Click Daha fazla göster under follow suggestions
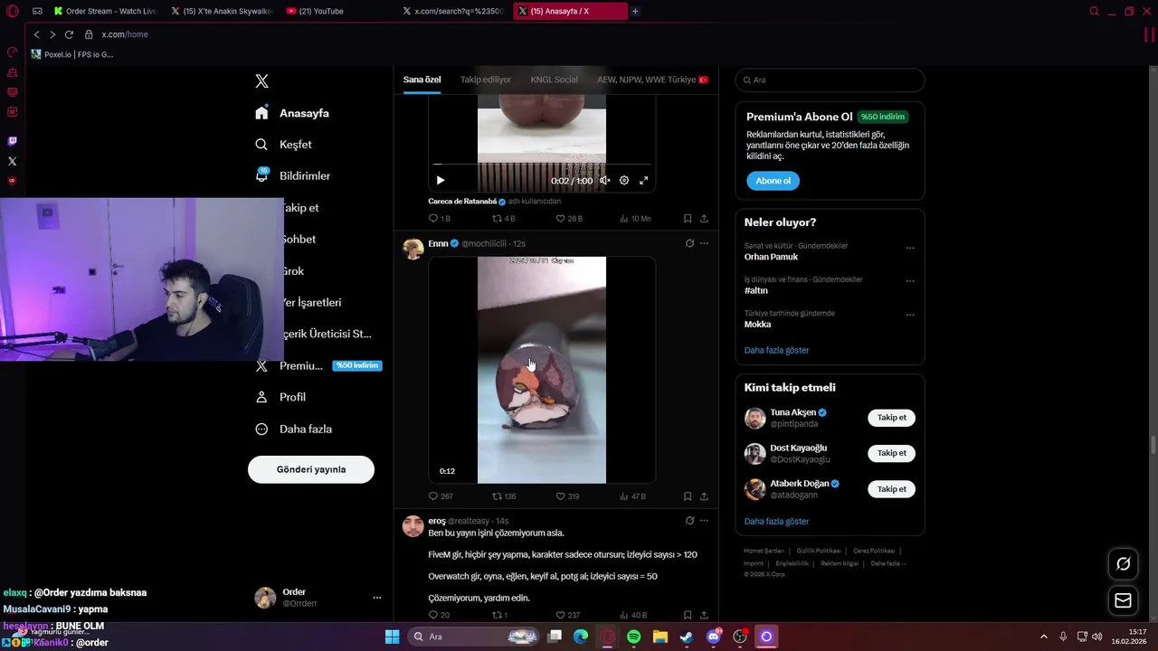The image size is (1158, 651). [776, 522]
